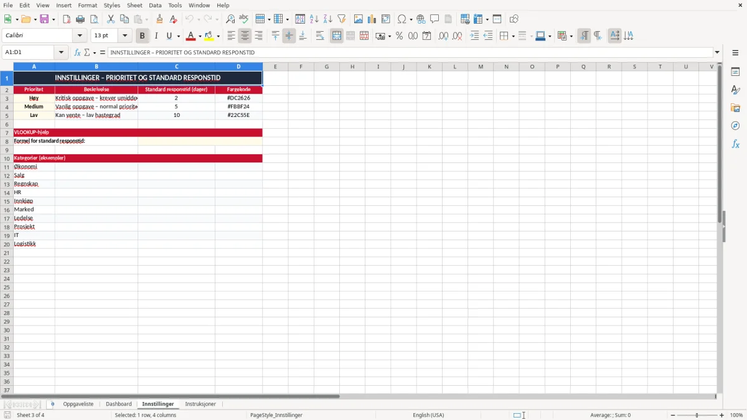Open the sidebar Functions panel
This screenshot has height=420, width=747.
[735, 144]
